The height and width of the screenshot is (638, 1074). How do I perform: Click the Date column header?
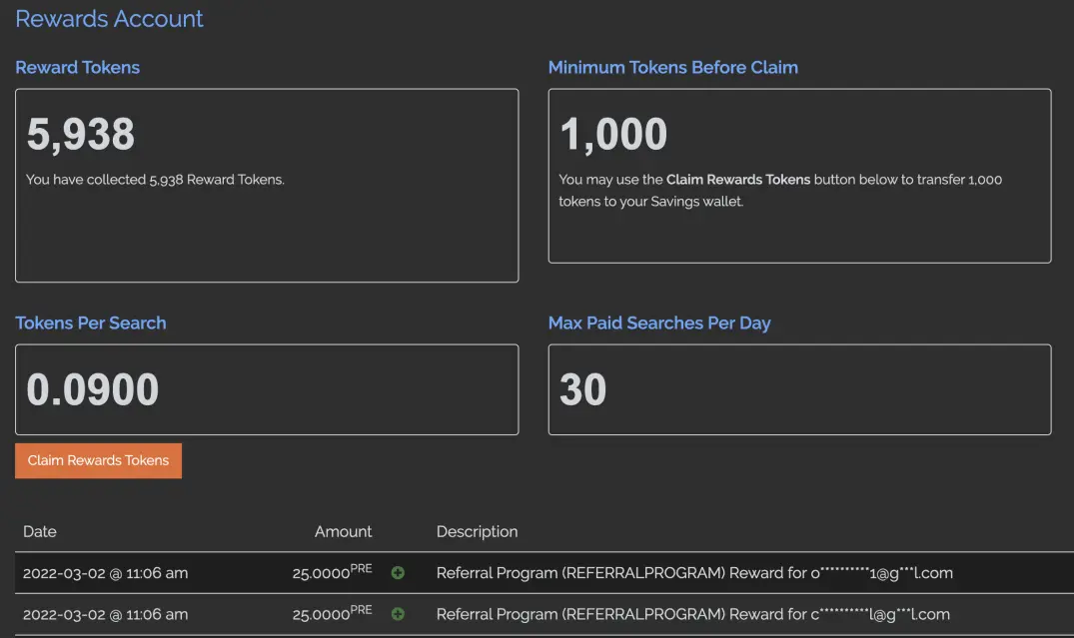point(40,532)
